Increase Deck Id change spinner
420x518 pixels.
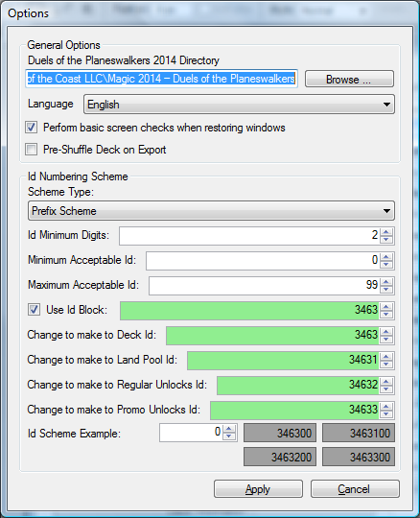point(386,332)
